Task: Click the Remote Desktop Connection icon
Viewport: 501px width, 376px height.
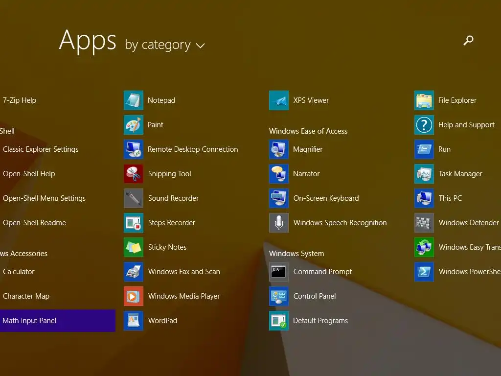Action: (133, 149)
